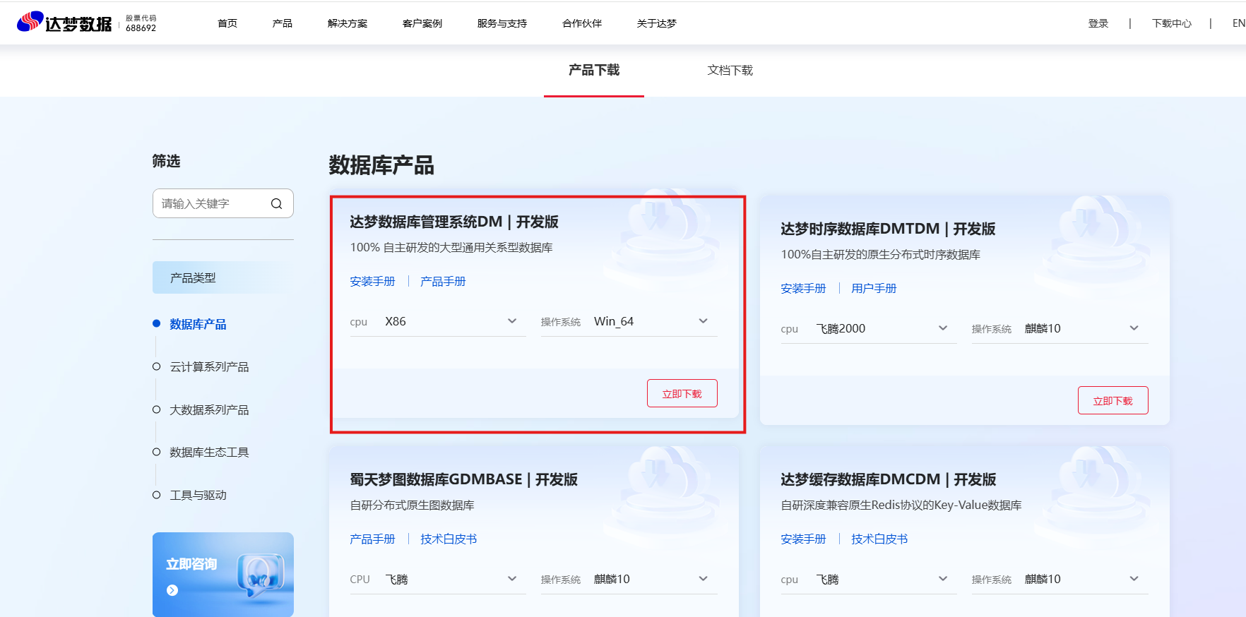Open 技术白皮书 link on GDMBASE card
This screenshot has height=617, width=1246.
pos(449,539)
